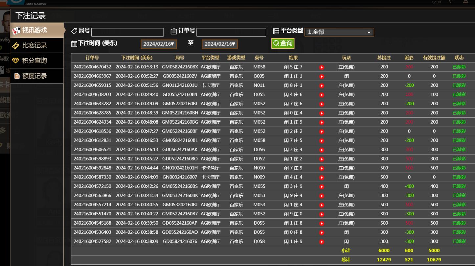Click table number B005 cell
This screenshot has width=475, height=266.
tap(259, 76)
